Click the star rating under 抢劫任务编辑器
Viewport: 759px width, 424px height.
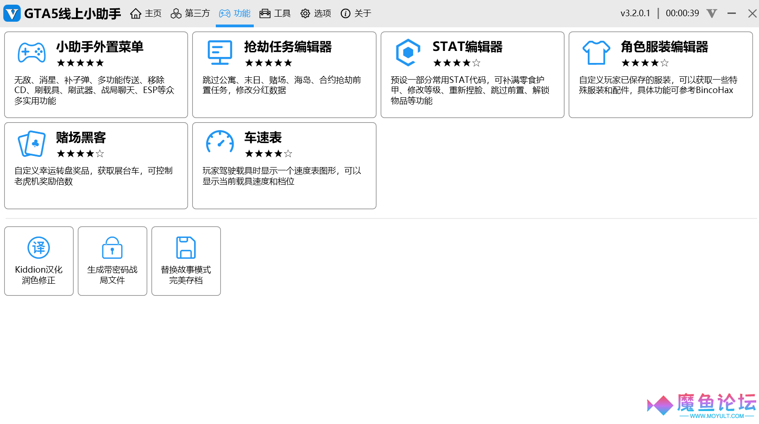click(269, 63)
